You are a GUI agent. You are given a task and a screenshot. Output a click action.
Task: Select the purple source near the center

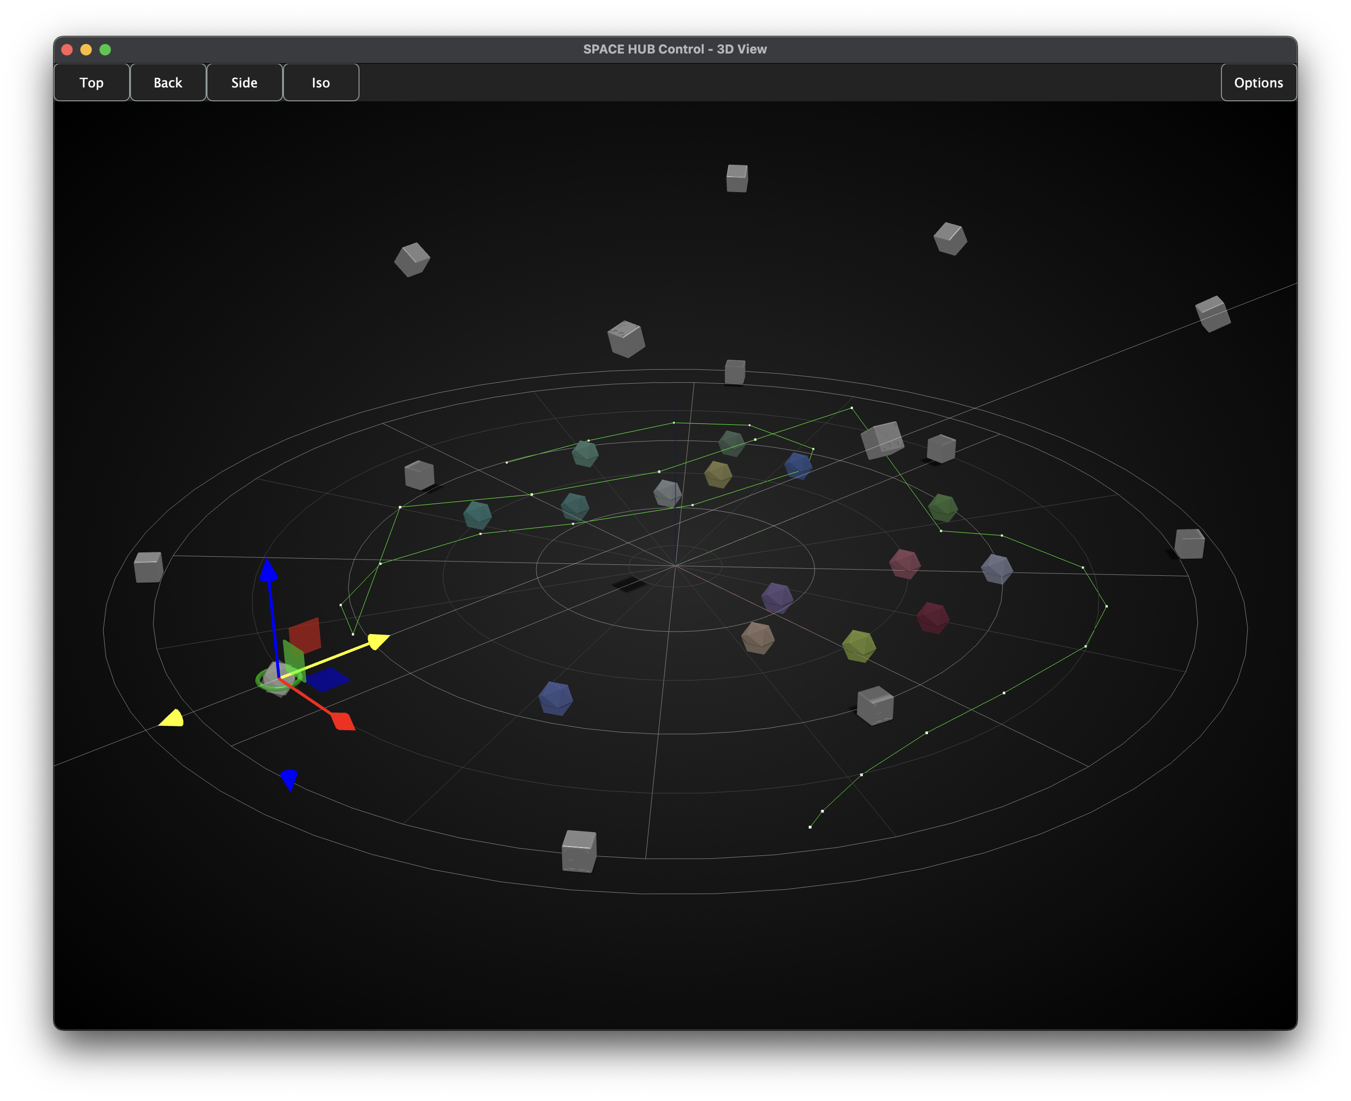tap(777, 597)
